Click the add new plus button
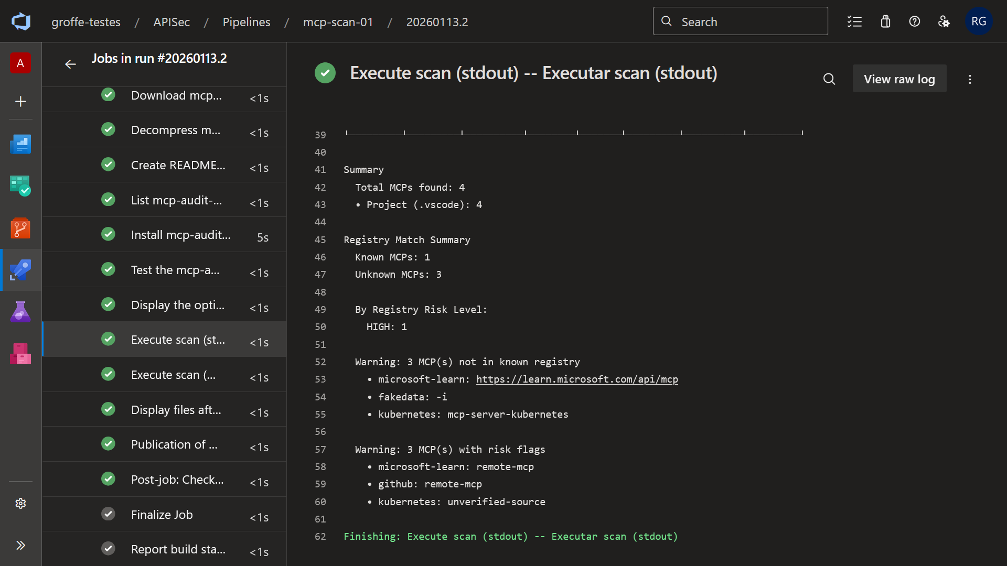Viewport: 1007px width, 566px height. [x=20, y=101]
